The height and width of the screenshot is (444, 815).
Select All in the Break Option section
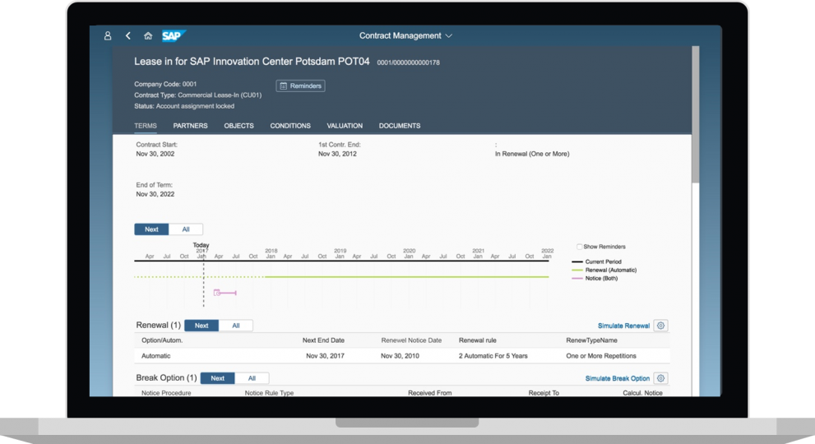[252, 378]
